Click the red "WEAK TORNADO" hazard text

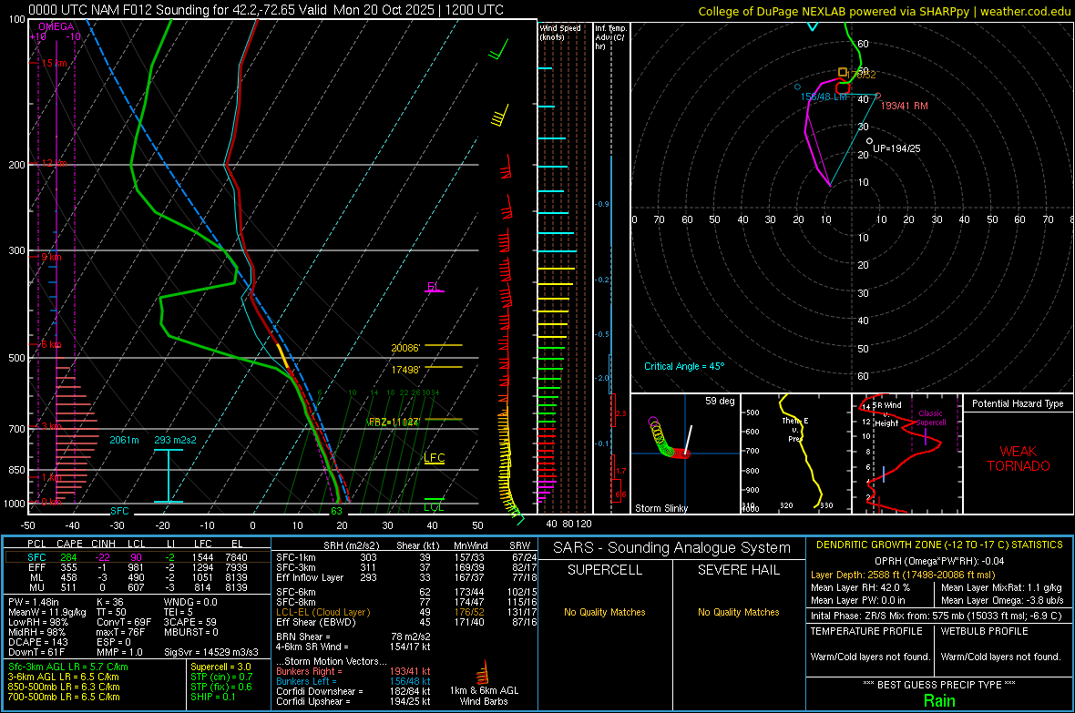(x=1019, y=459)
